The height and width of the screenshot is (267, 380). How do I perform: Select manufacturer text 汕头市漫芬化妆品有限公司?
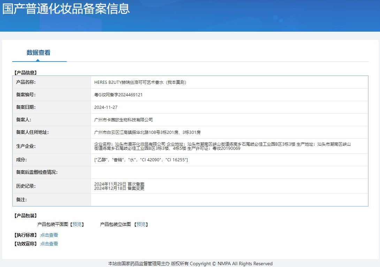click(140, 144)
